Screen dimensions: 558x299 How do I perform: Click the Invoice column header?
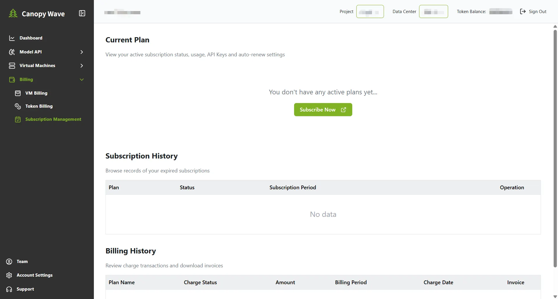tap(516, 282)
